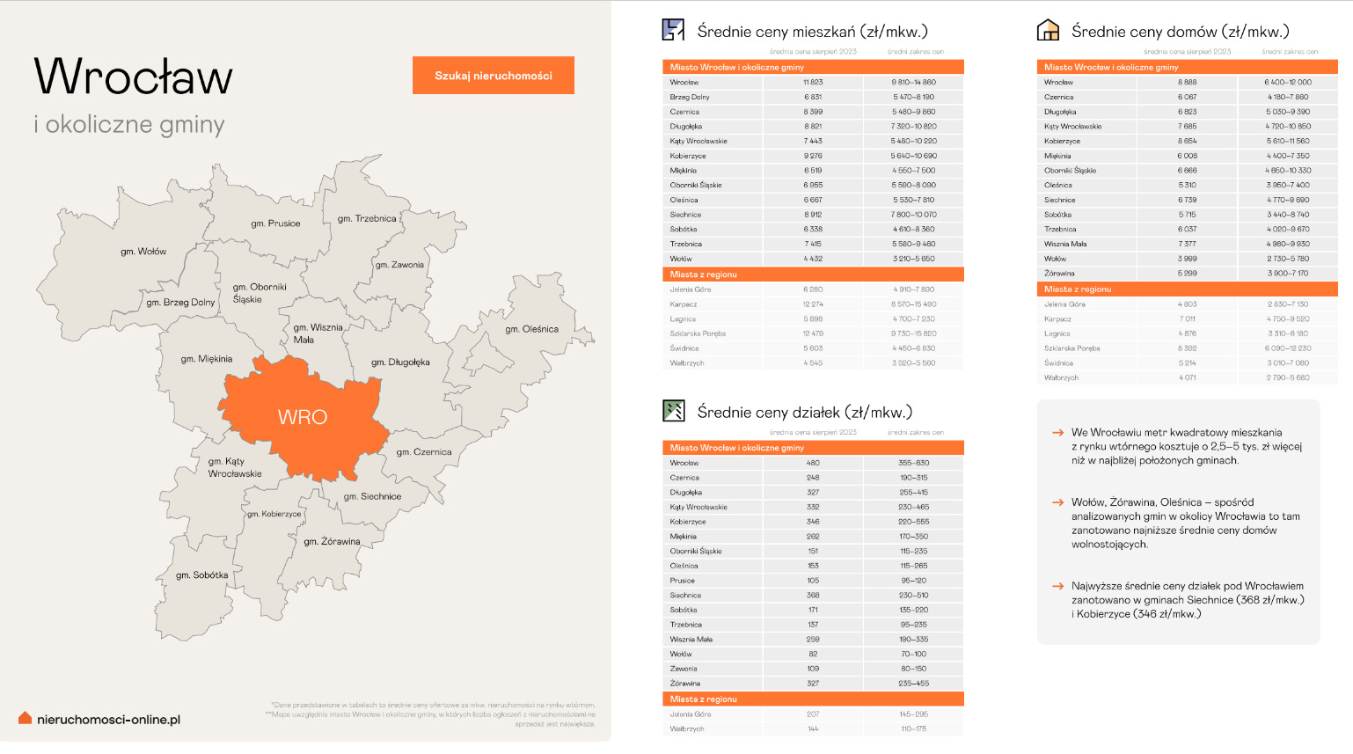The image size is (1353, 754).
Task: Click the land plot icon beside plot prices heading
Action: pyautogui.click(x=673, y=411)
